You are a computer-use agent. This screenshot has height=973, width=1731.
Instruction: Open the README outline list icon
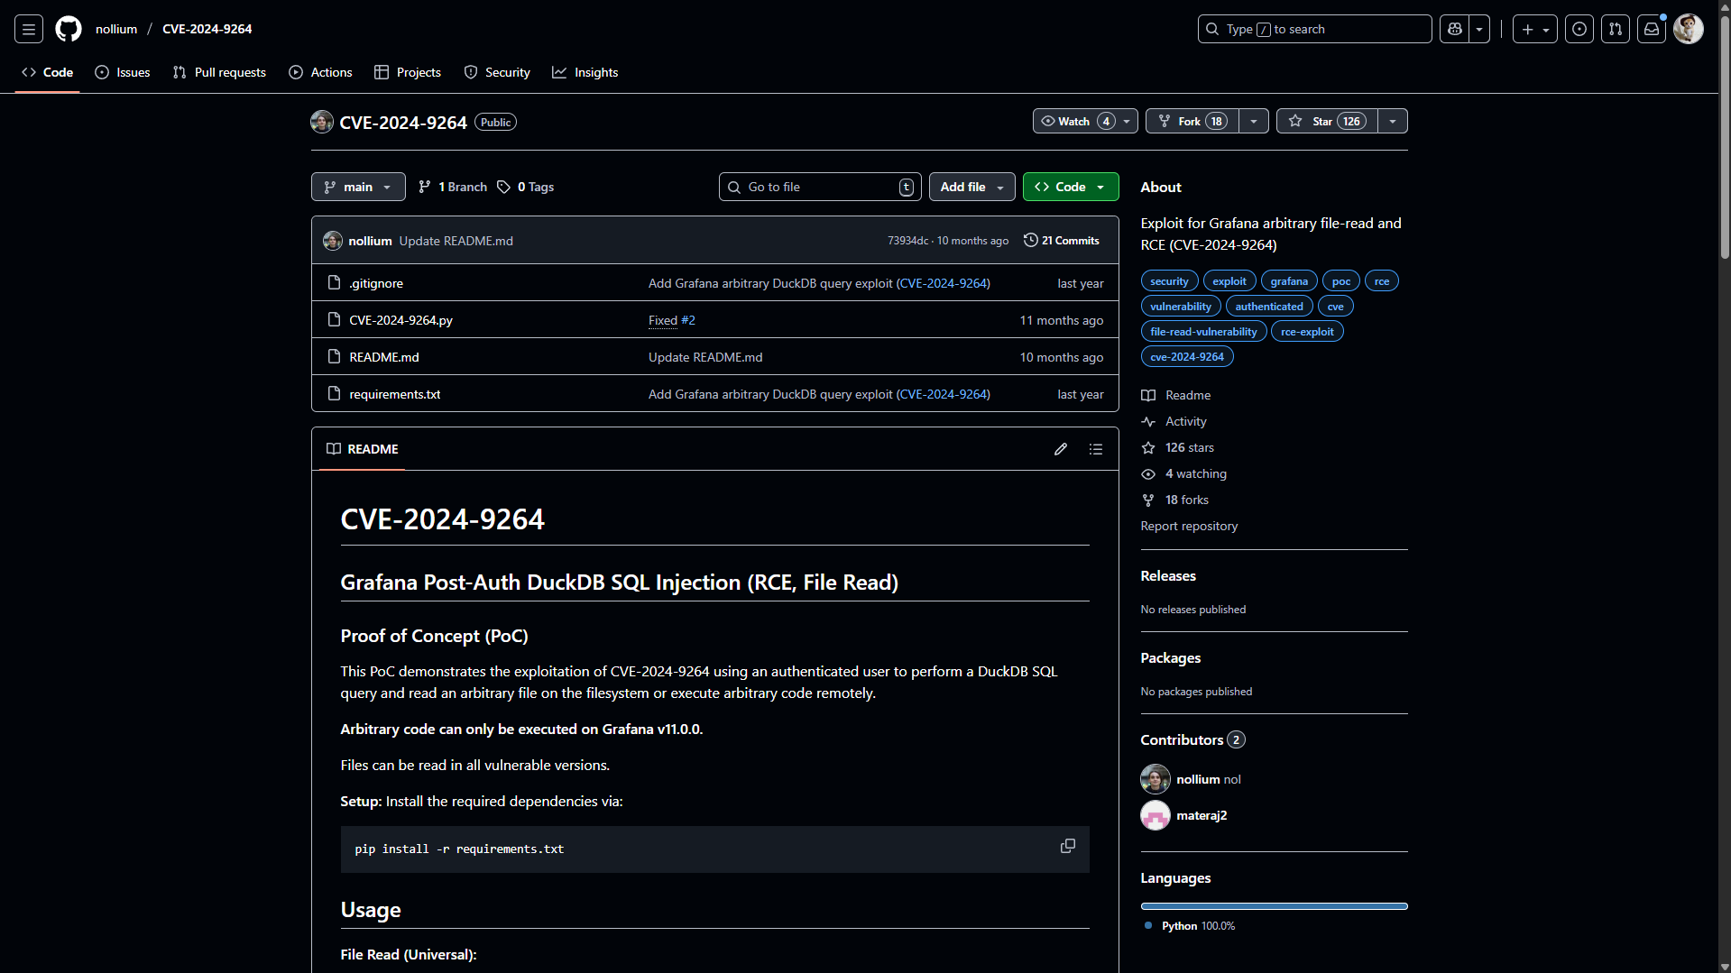click(x=1095, y=448)
